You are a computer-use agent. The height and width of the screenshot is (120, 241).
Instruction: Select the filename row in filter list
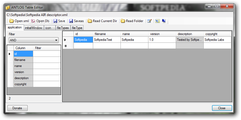click(23, 60)
